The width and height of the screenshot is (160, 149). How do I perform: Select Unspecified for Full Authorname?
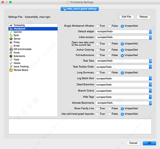pos(122,55)
